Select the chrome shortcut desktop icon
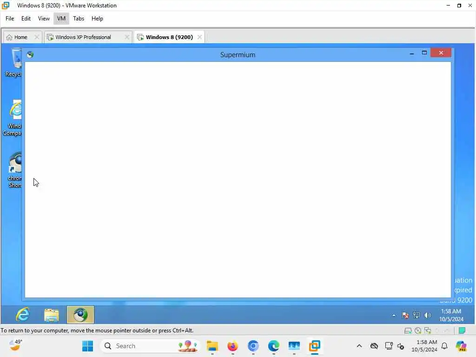Screen dimensions: 476x357 (x=14, y=170)
